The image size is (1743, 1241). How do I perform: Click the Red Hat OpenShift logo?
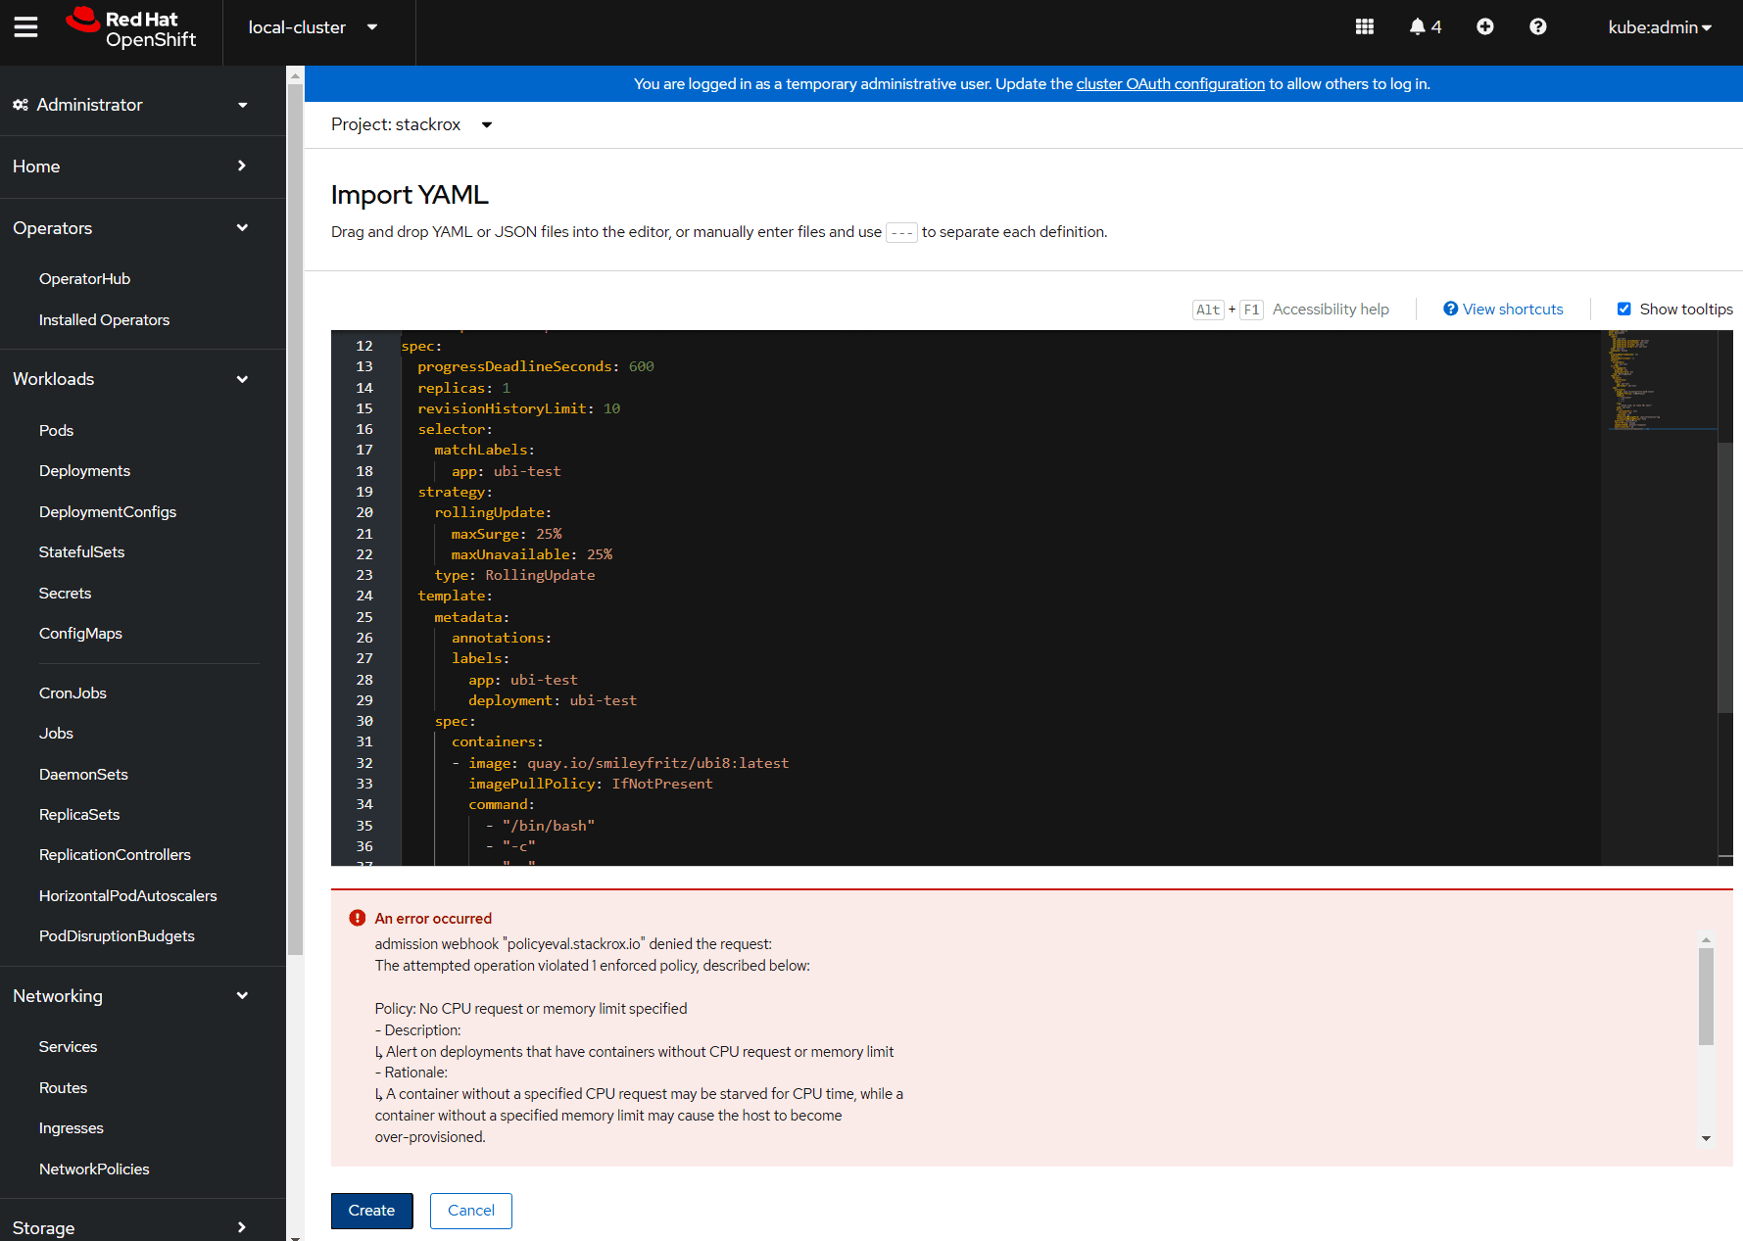131,28
